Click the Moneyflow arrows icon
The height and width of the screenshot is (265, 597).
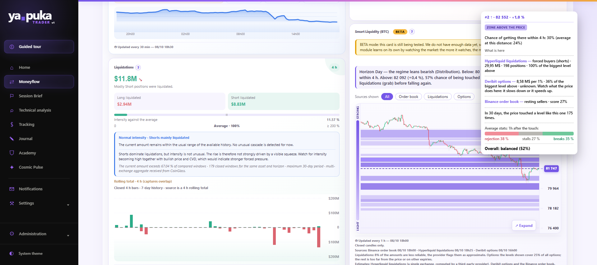[12, 82]
